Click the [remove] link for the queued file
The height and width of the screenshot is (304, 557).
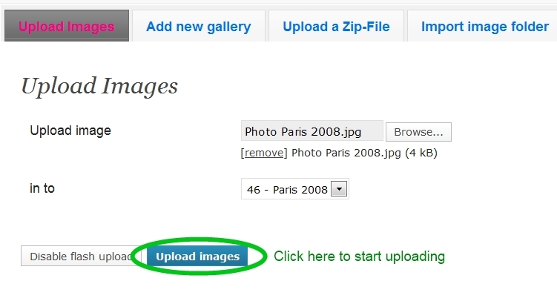click(x=264, y=153)
